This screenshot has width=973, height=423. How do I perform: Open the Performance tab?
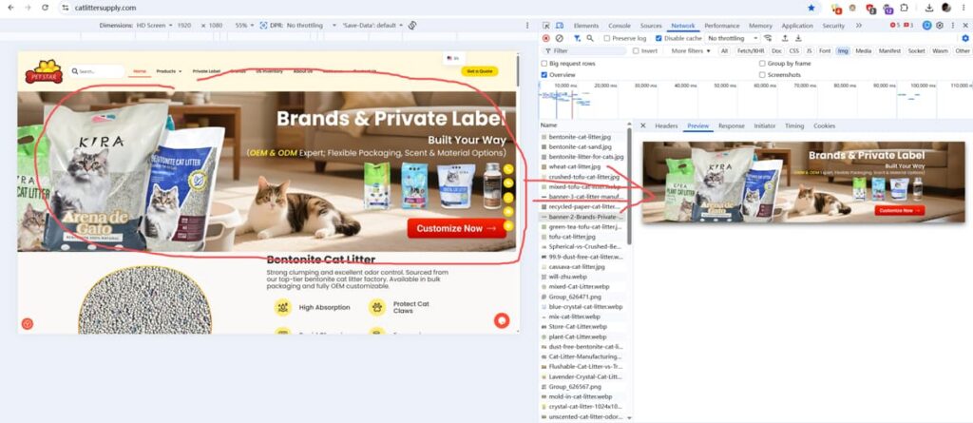tap(722, 26)
